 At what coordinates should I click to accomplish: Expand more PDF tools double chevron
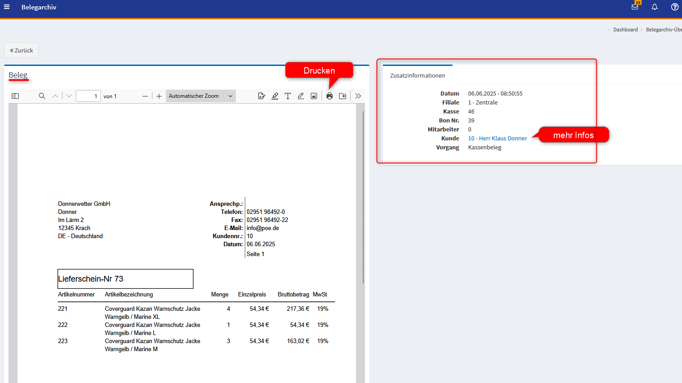coord(358,96)
